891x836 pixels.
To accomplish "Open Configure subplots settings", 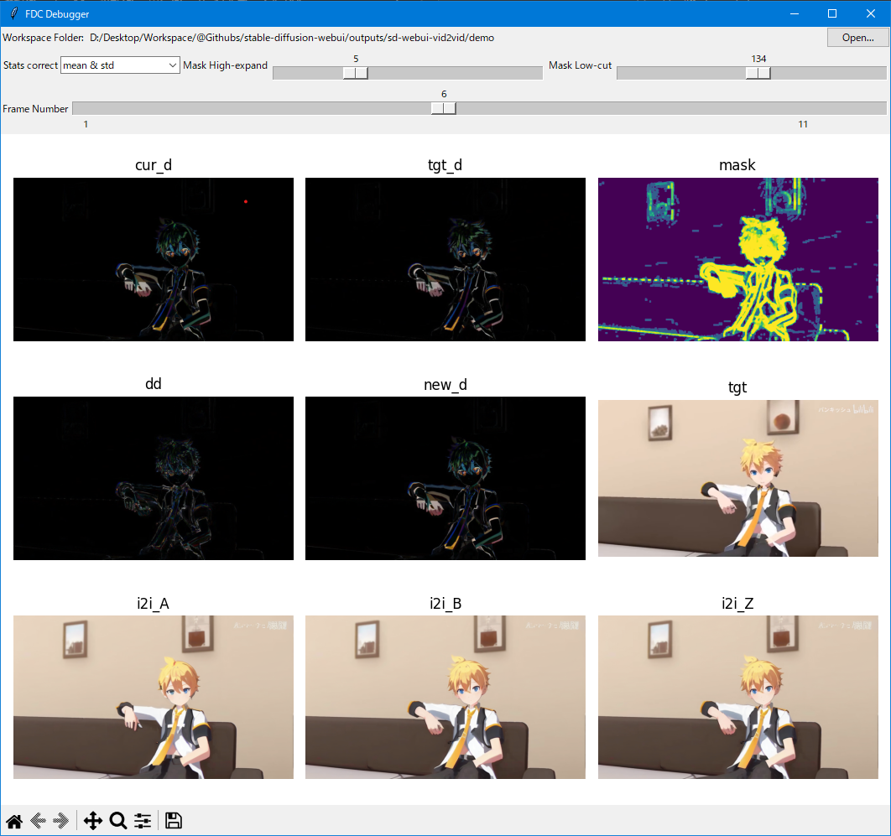I will tap(143, 821).
